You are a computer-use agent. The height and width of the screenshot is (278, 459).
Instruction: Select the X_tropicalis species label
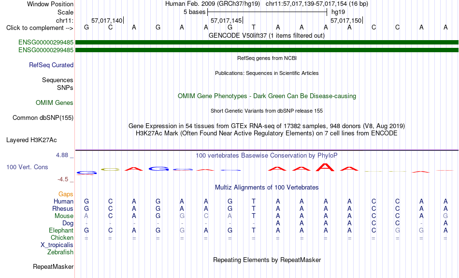point(57,245)
